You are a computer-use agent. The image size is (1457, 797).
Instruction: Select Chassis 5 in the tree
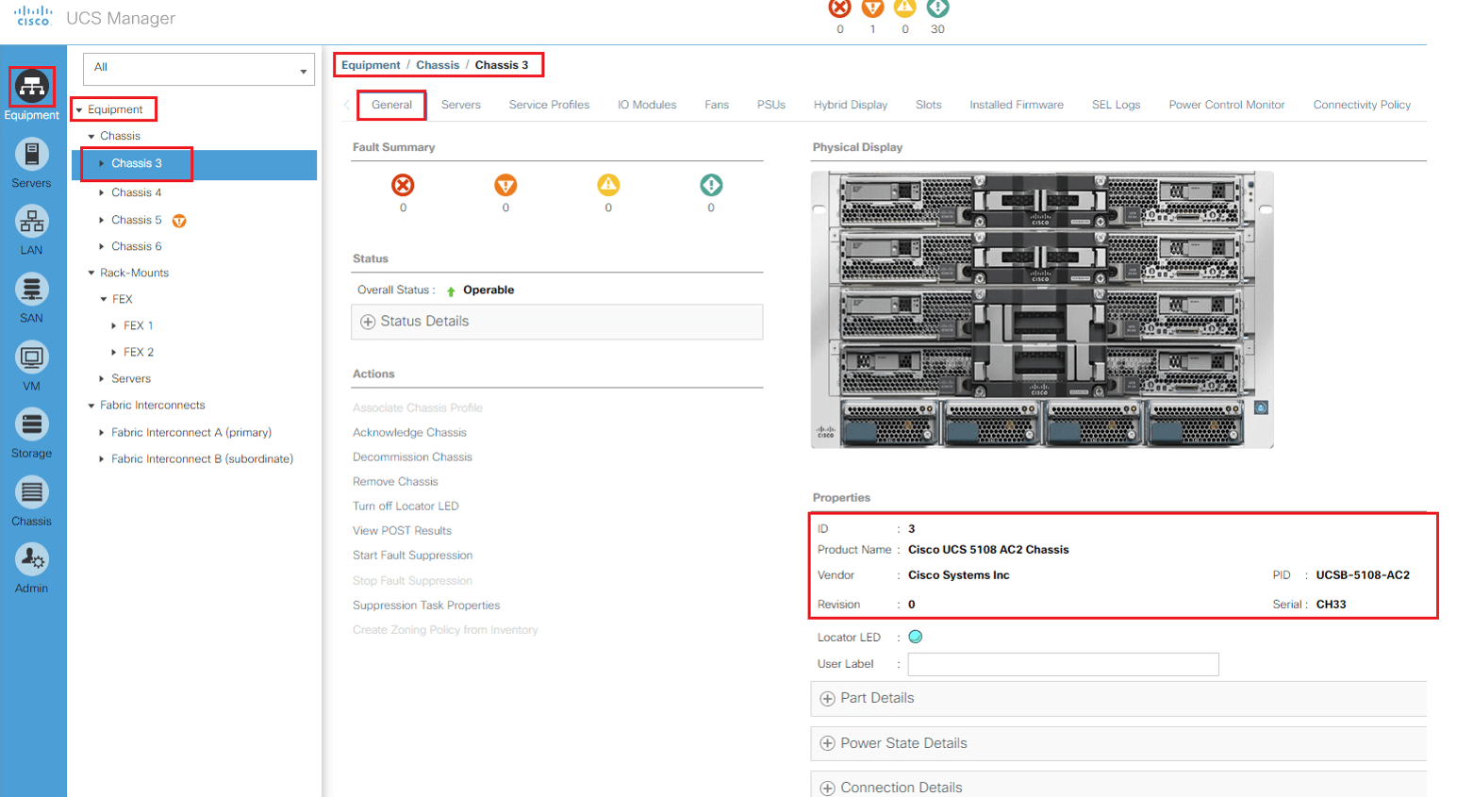pos(136,220)
